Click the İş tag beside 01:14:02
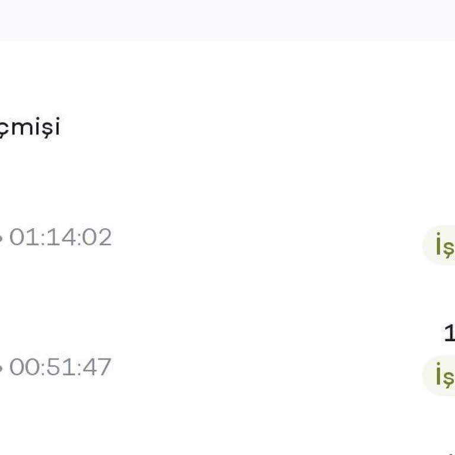This screenshot has width=455, height=455. 442,245
